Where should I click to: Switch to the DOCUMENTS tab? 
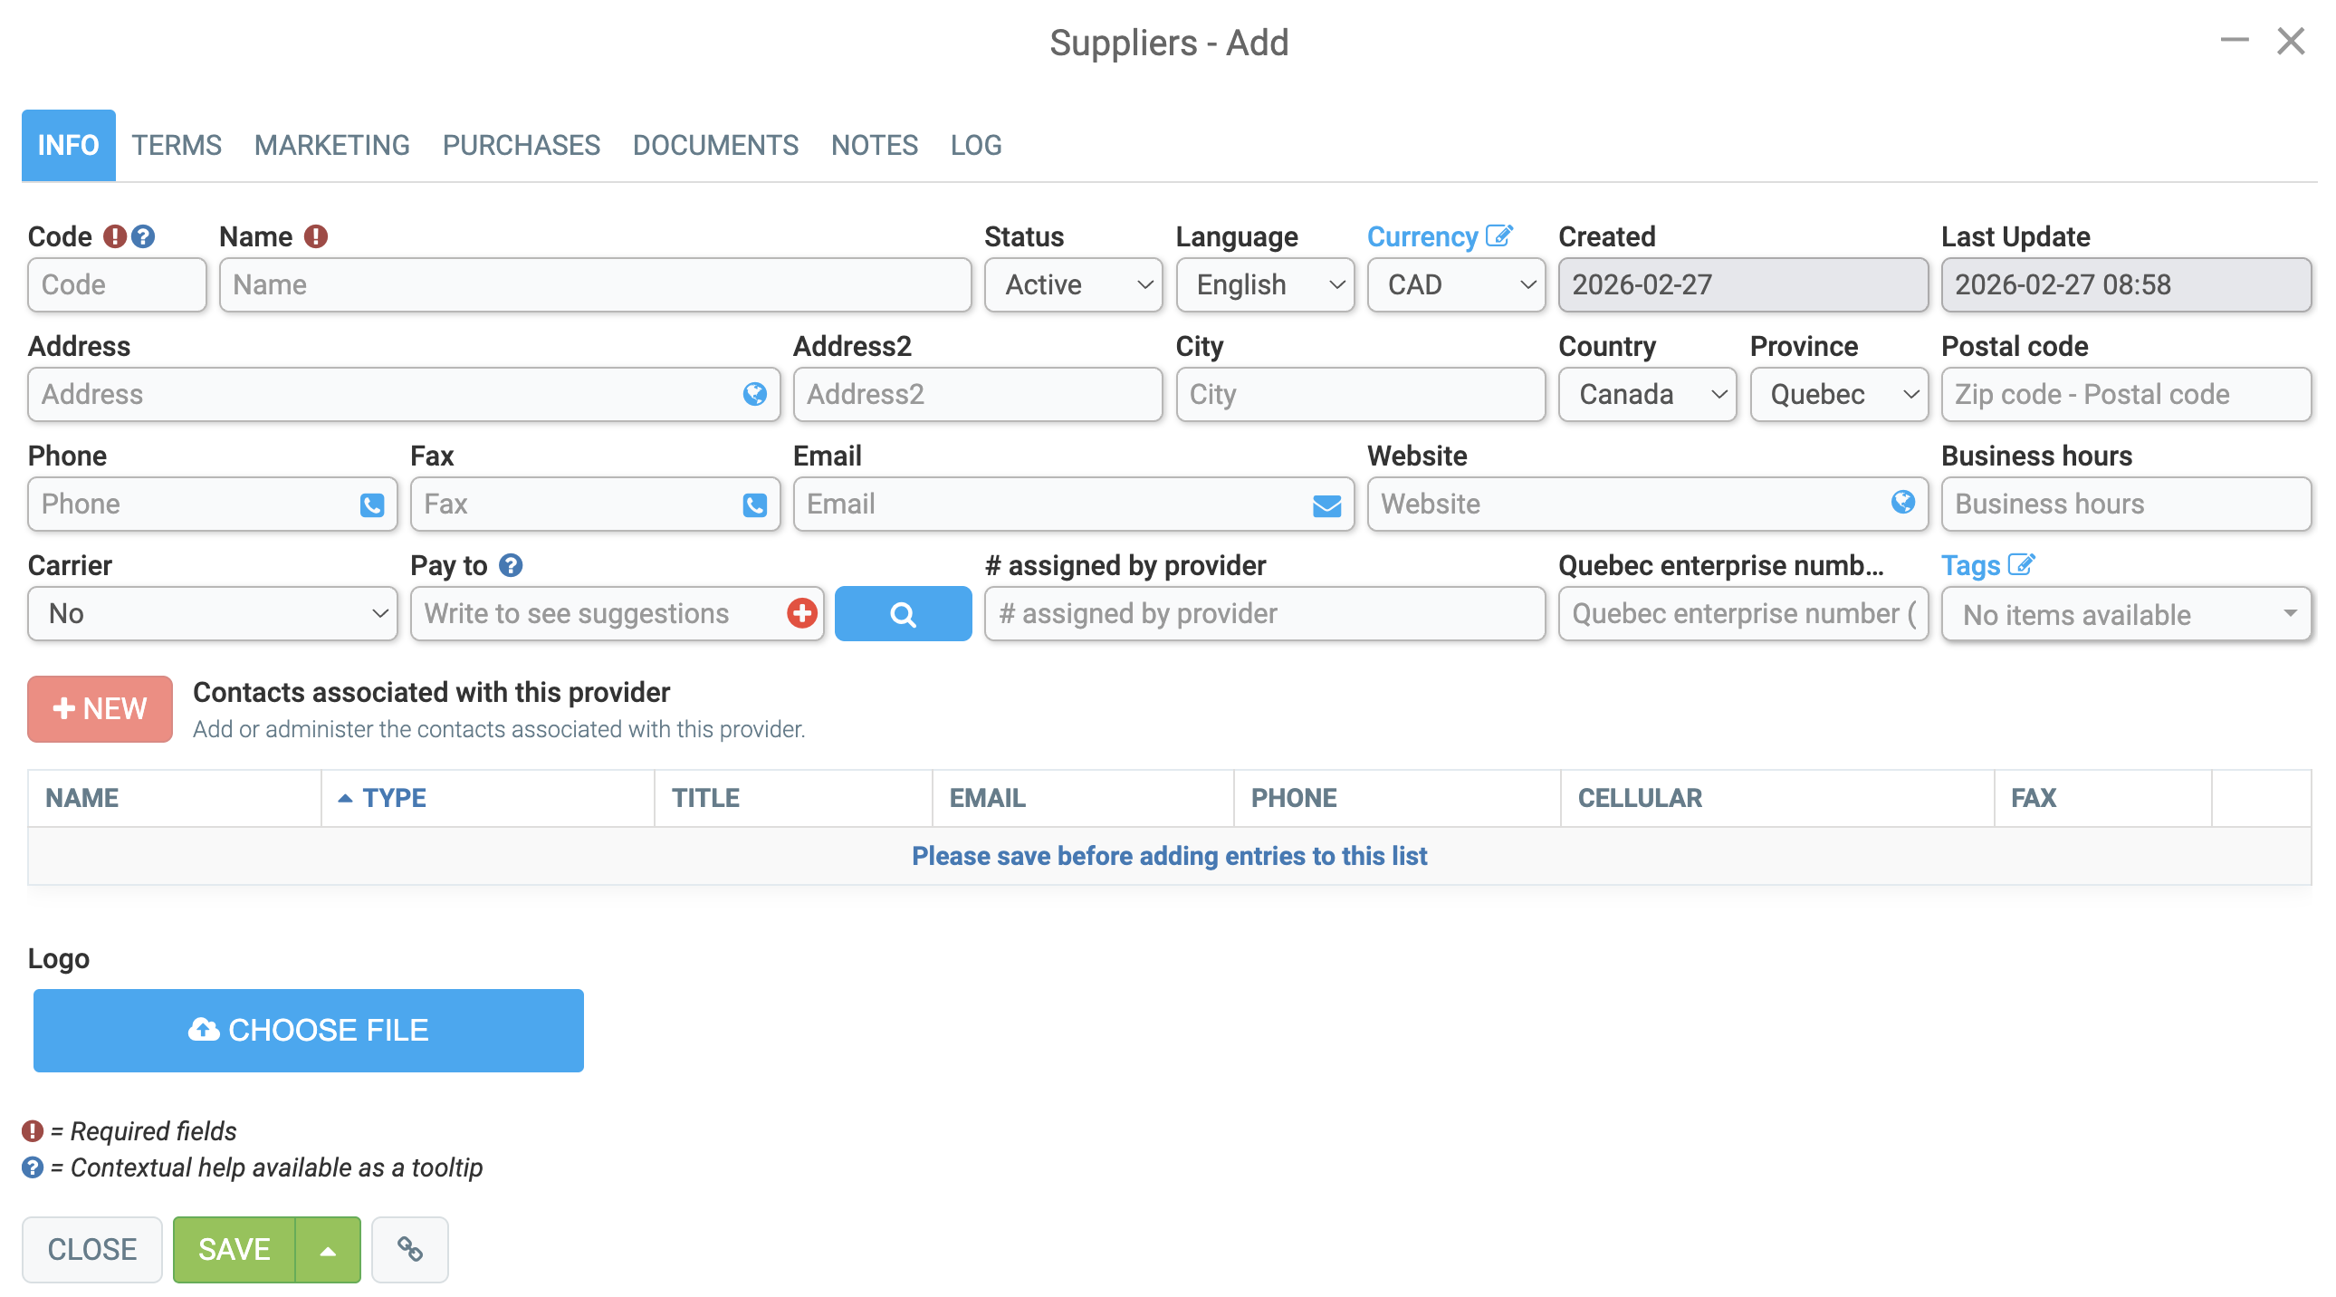[x=715, y=145]
